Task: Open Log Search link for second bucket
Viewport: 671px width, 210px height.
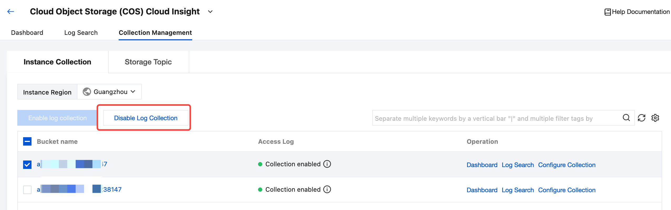Action: coord(517,190)
